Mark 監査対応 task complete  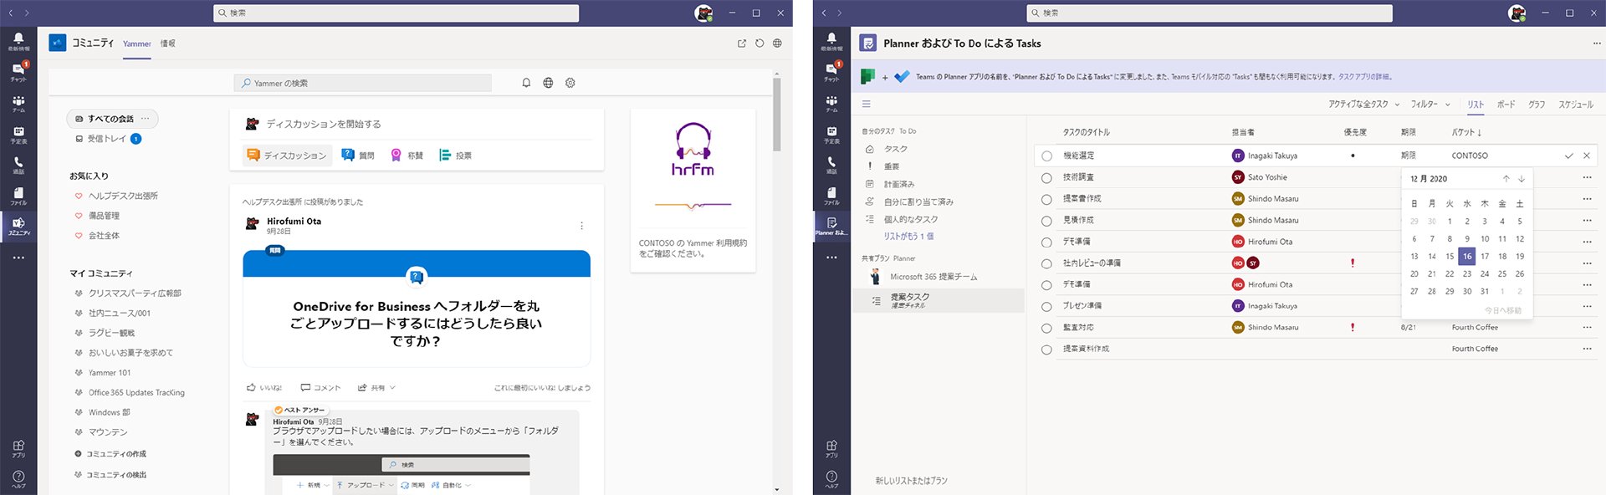pyautogui.click(x=1046, y=328)
